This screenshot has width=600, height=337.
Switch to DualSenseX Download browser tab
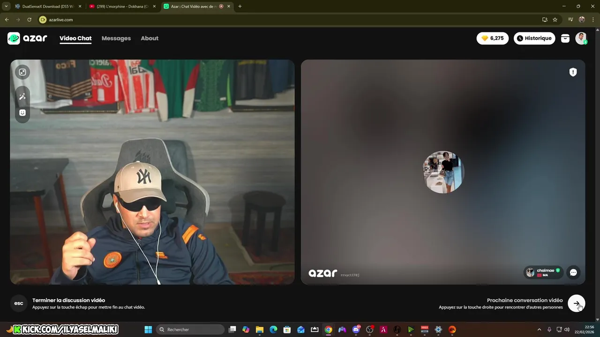tap(48, 7)
